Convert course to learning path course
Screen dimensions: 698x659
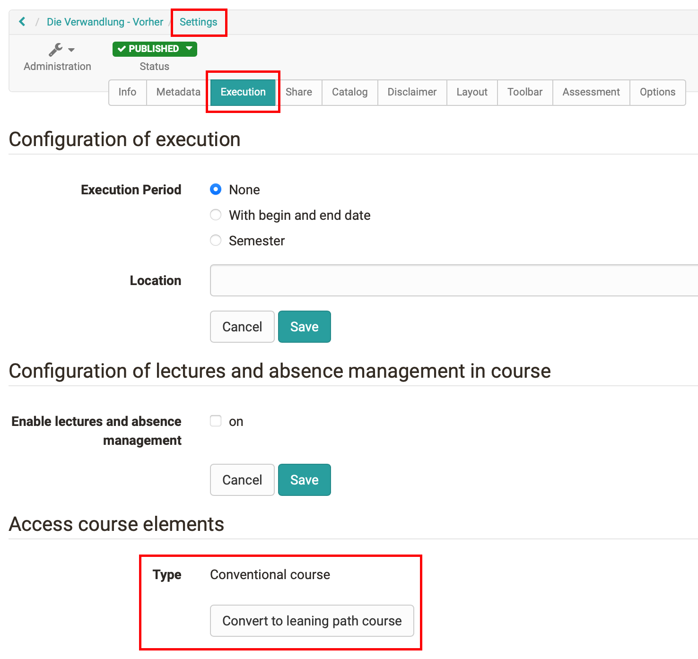(312, 621)
